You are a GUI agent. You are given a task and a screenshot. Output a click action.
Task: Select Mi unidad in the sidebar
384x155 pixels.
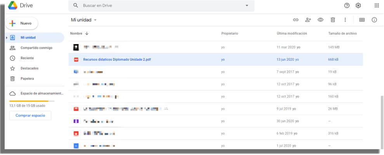click(x=35, y=37)
